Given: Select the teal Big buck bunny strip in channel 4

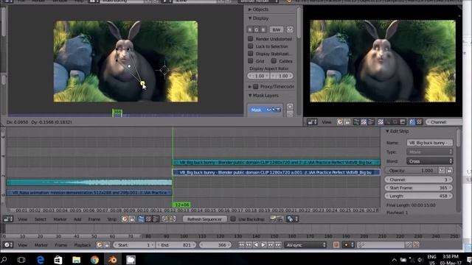Looking at the screenshot, I should point(276,162).
